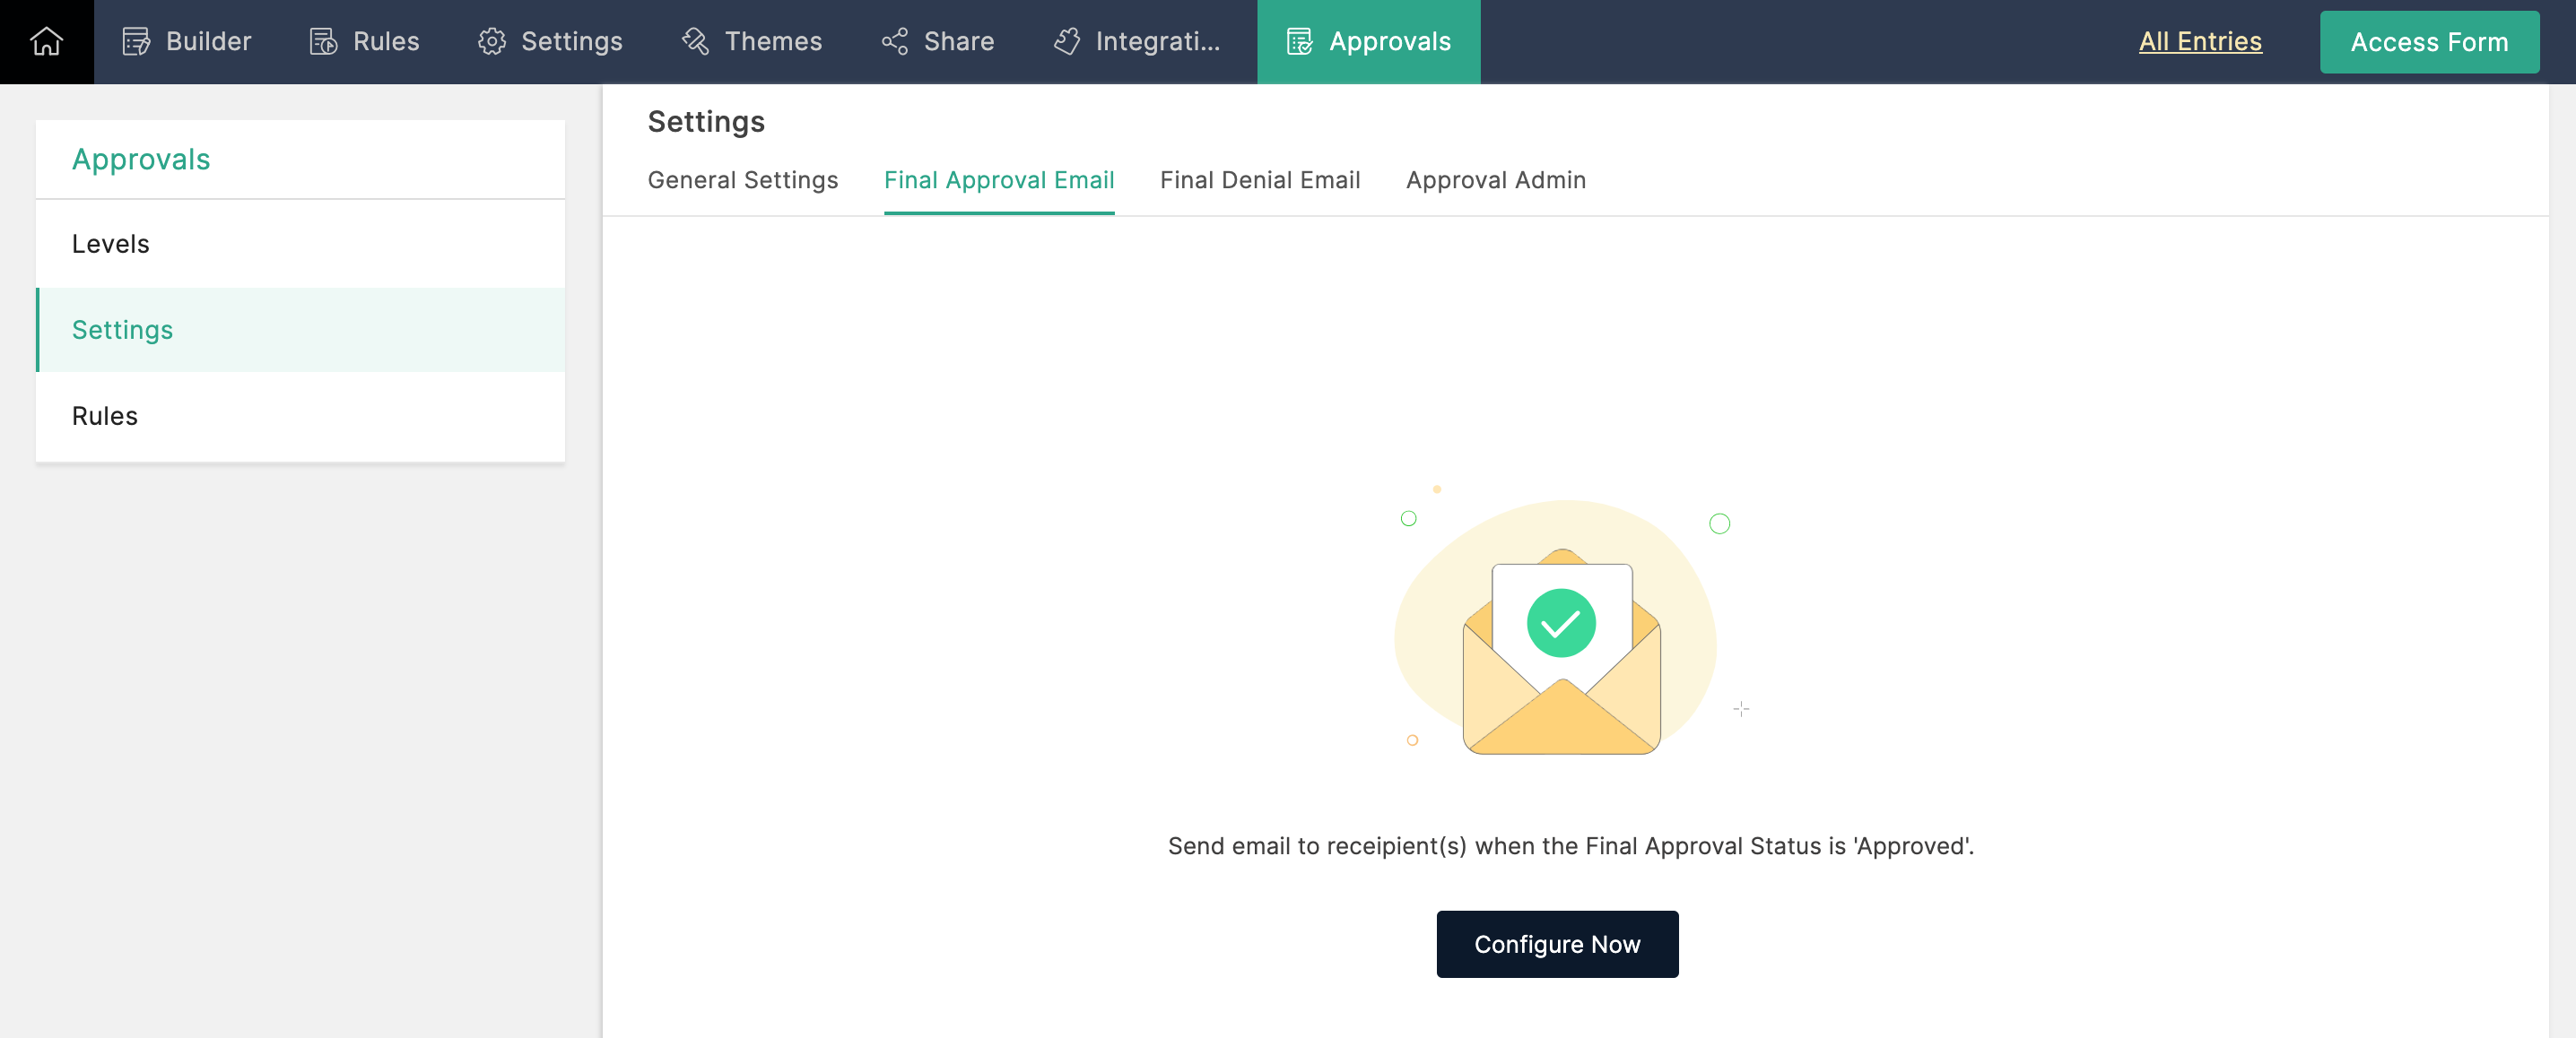Click the Settings gear icon in top nav
Image resolution: width=2576 pixels, height=1038 pixels.
492,41
